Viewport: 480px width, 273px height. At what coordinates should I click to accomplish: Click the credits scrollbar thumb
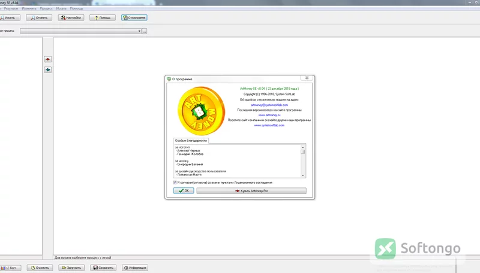[x=303, y=152]
